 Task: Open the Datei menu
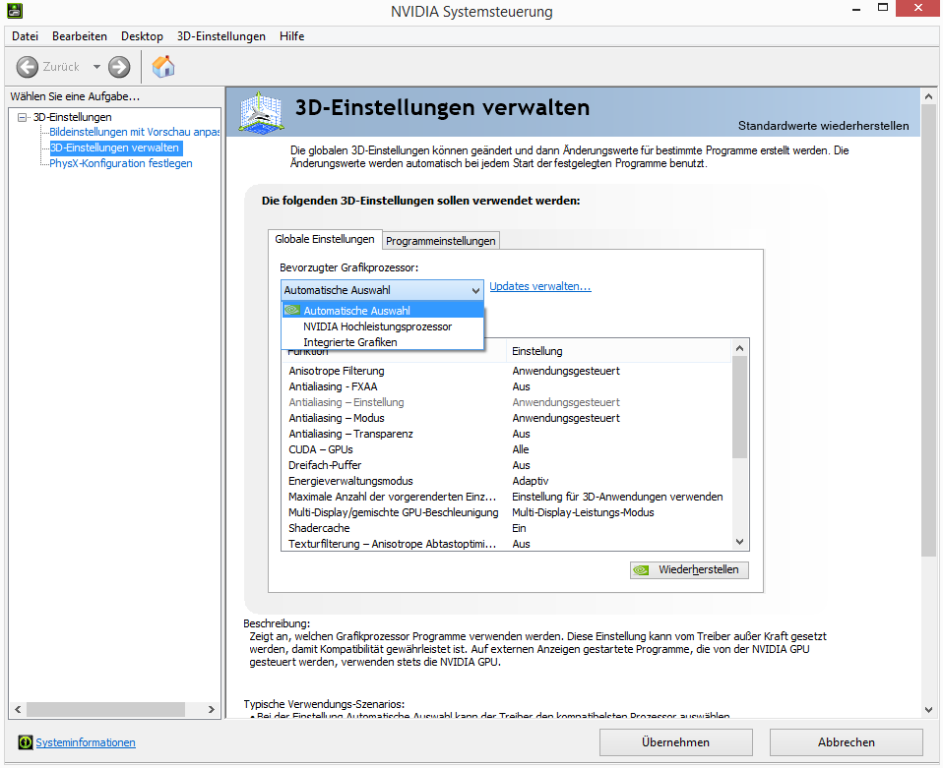(x=26, y=36)
